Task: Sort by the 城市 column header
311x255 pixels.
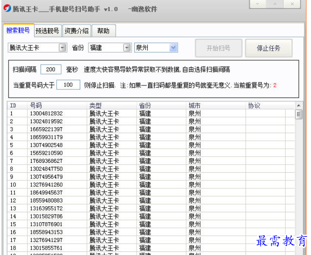Action: pyautogui.click(x=216, y=106)
